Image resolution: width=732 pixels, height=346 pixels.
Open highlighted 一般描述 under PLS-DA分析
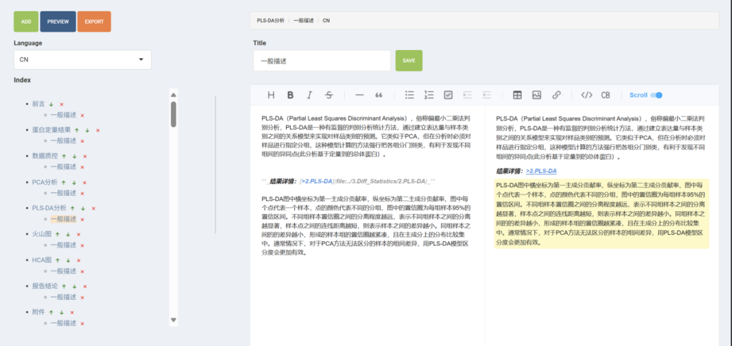64,219
